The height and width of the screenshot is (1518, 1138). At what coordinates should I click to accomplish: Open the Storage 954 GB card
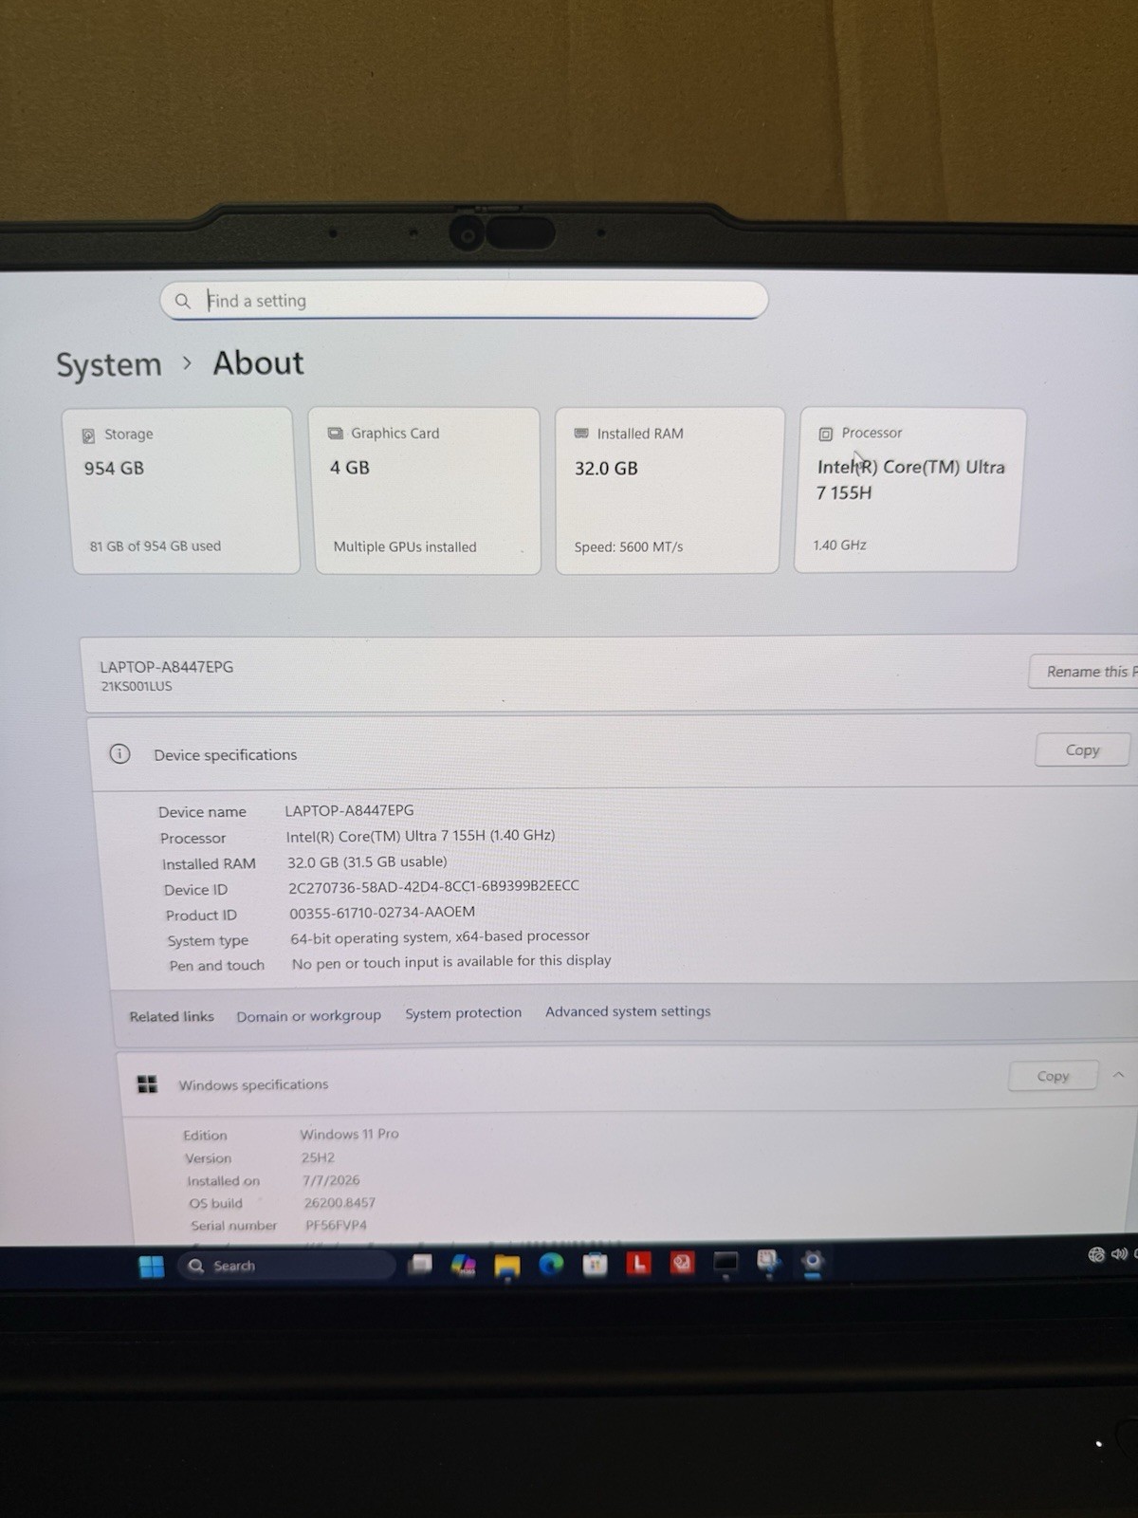(x=182, y=491)
